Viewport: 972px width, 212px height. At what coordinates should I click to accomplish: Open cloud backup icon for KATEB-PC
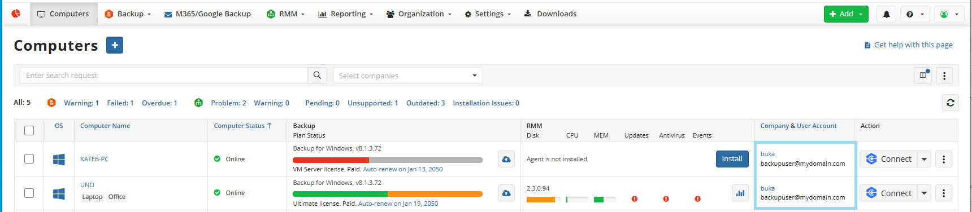point(506,160)
